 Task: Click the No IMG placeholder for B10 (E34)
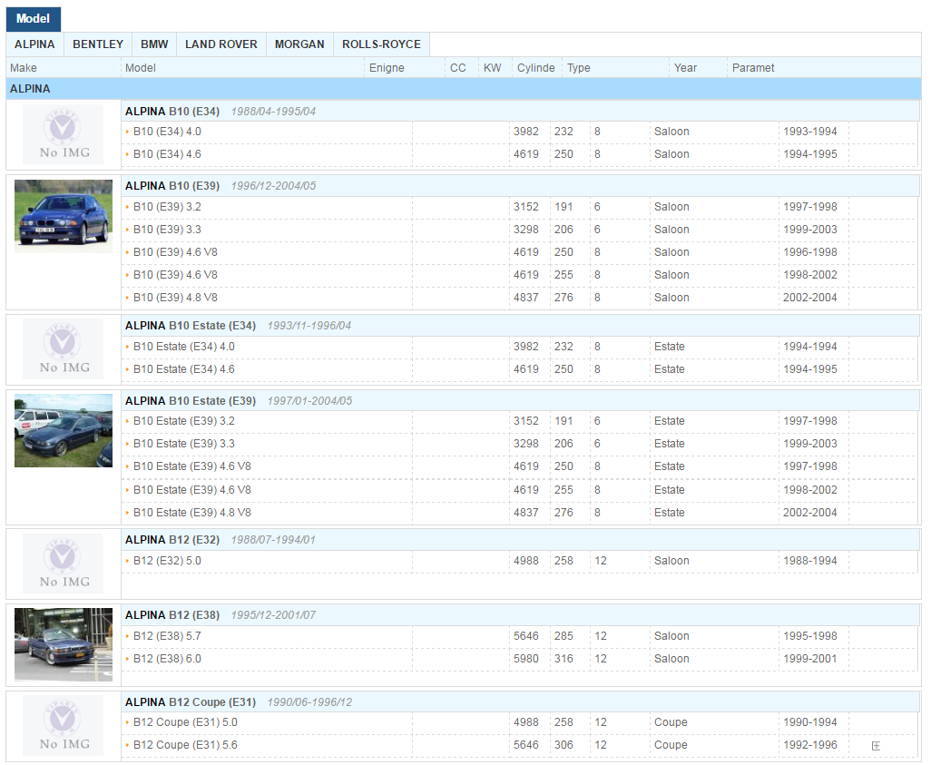(63, 134)
